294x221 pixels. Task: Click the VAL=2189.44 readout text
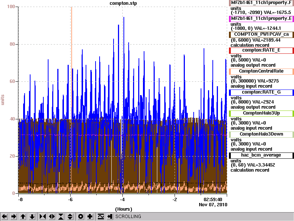[x=266, y=40]
